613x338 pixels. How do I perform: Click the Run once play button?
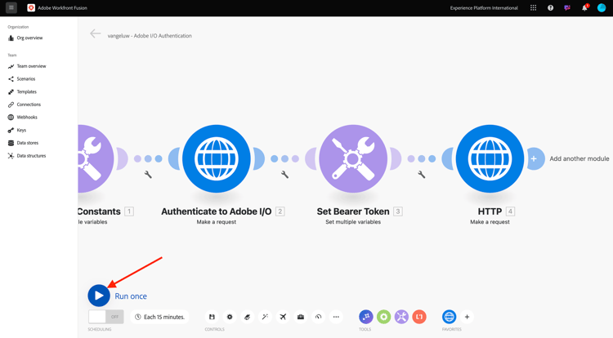coord(99,296)
